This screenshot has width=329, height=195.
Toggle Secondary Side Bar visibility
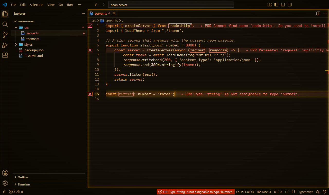290,5
